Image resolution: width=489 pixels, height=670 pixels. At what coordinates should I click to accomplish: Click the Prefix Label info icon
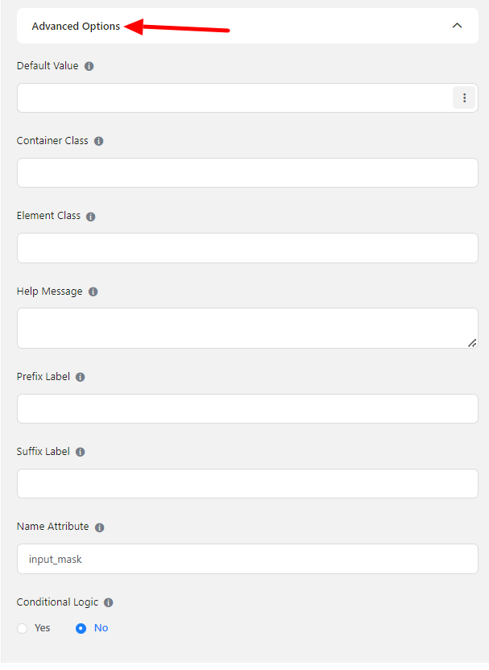(x=81, y=377)
